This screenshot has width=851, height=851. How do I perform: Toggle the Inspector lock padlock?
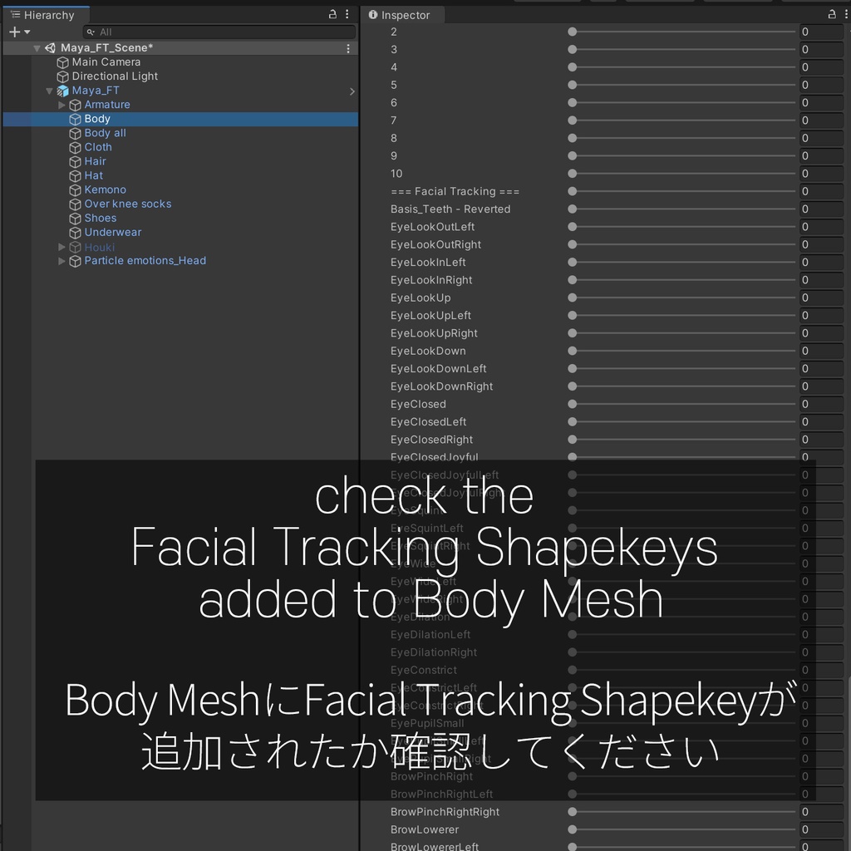(x=831, y=14)
